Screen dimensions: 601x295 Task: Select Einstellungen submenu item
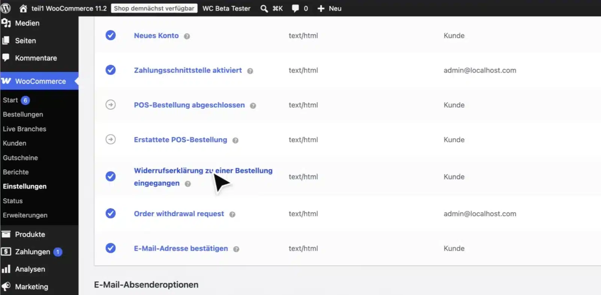click(25, 186)
